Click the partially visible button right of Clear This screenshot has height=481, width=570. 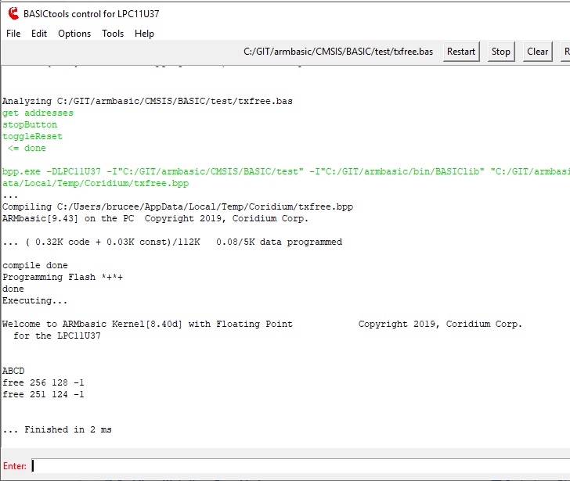(565, 52)
